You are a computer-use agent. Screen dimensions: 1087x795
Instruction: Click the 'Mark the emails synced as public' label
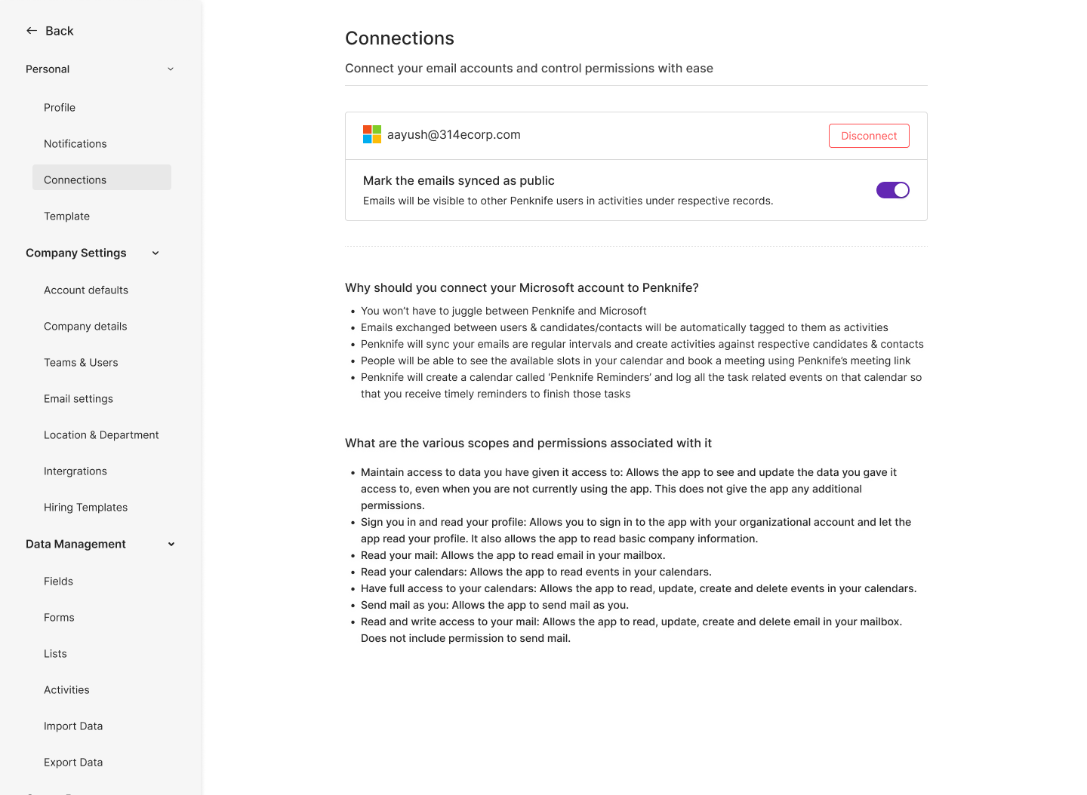pos(459,181)
